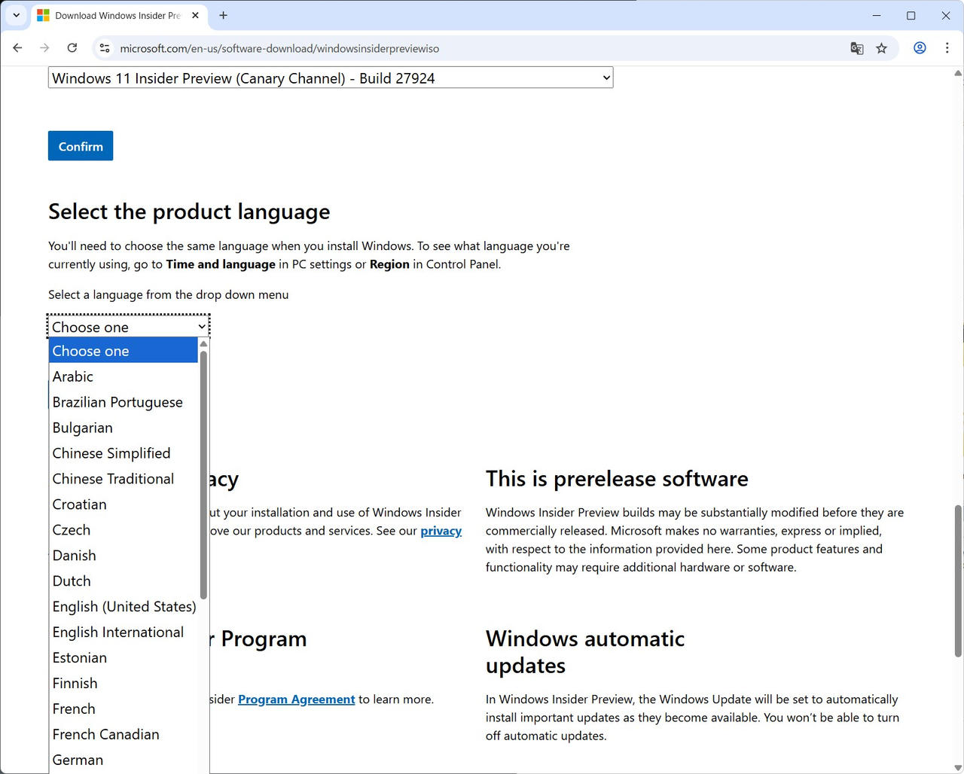Screen dimensions: 964x774
Task: Choose Dutch from the dropdown
Action: click(x=124, y=581)
